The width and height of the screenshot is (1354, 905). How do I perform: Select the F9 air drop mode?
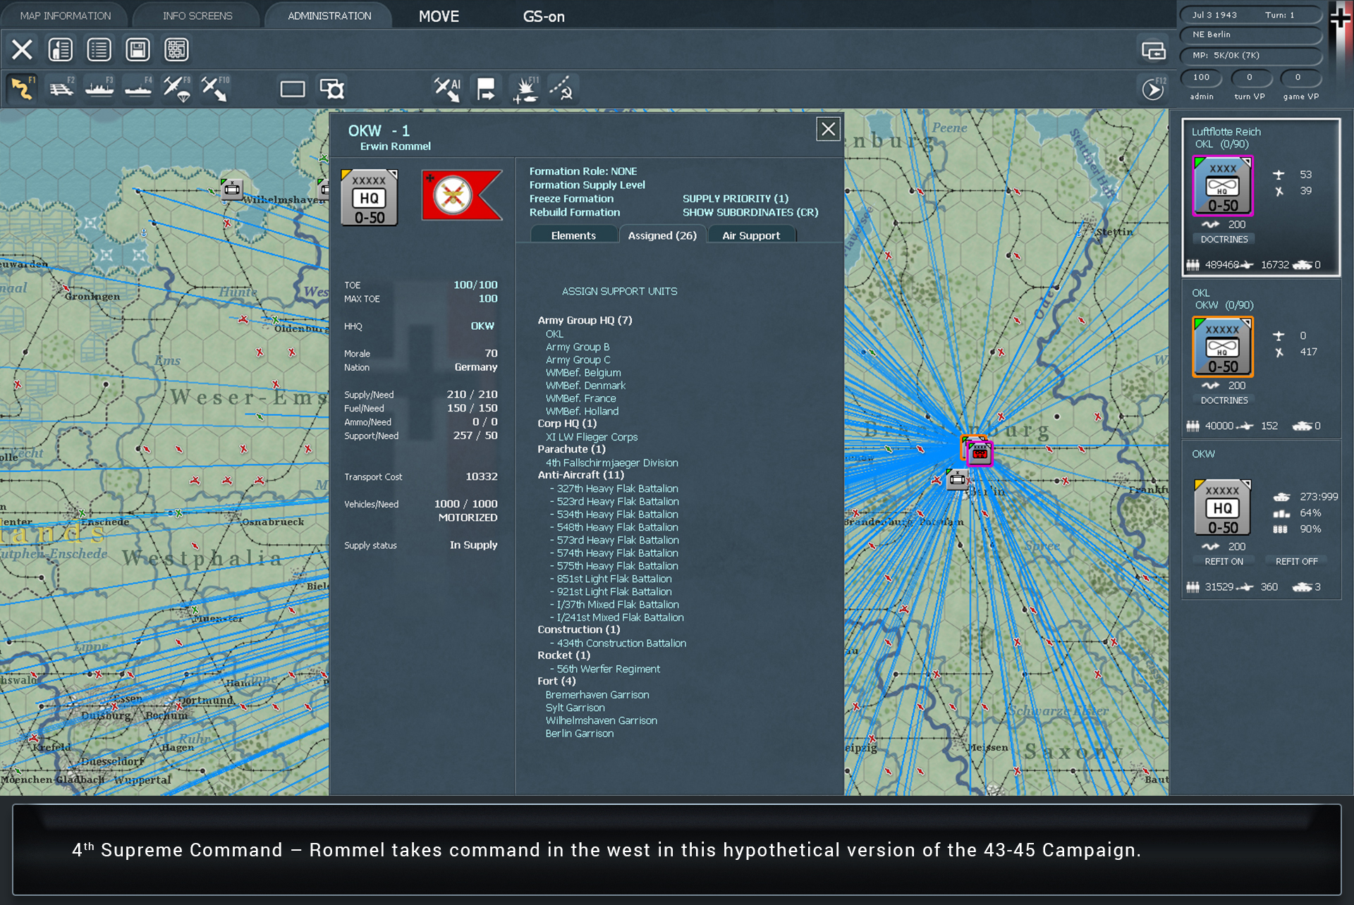[x=176, y=88]
